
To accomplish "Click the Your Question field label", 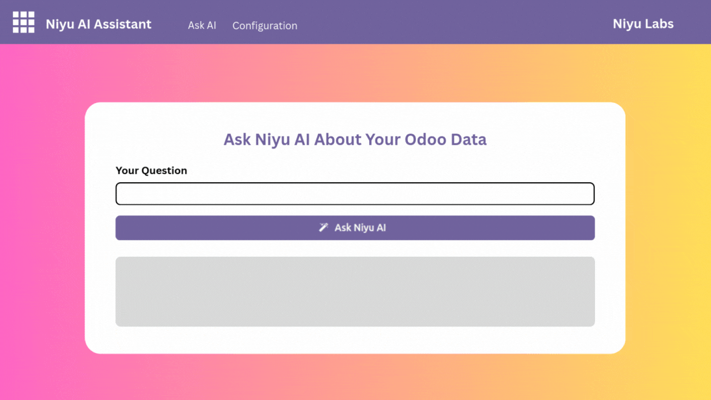I will 151,170.
